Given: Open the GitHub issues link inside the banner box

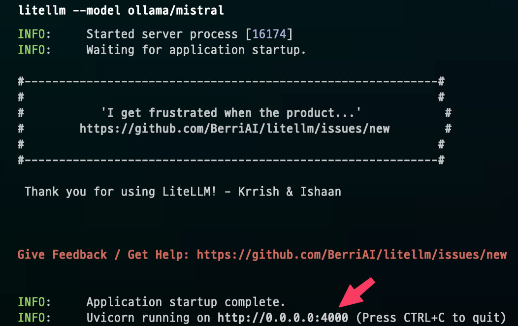Looking at the screenshot, I should click(234, 129).
